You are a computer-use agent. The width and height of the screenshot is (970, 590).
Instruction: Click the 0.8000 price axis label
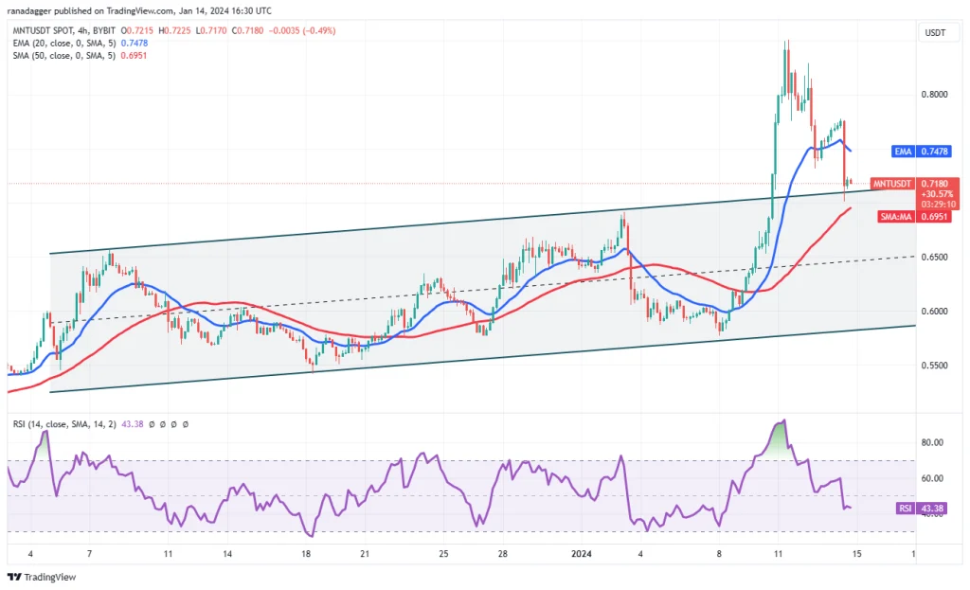click(934, 94)
